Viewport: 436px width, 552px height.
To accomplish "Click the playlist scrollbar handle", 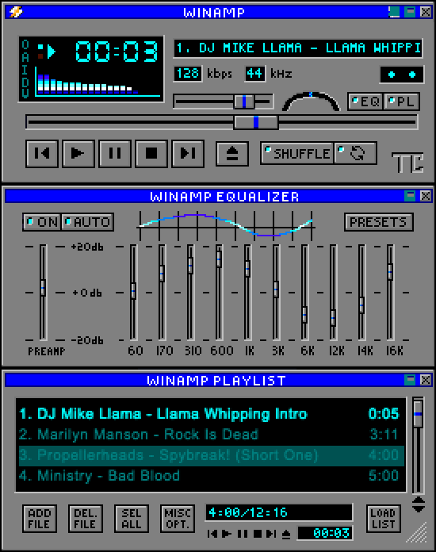I will pos(418,414).
